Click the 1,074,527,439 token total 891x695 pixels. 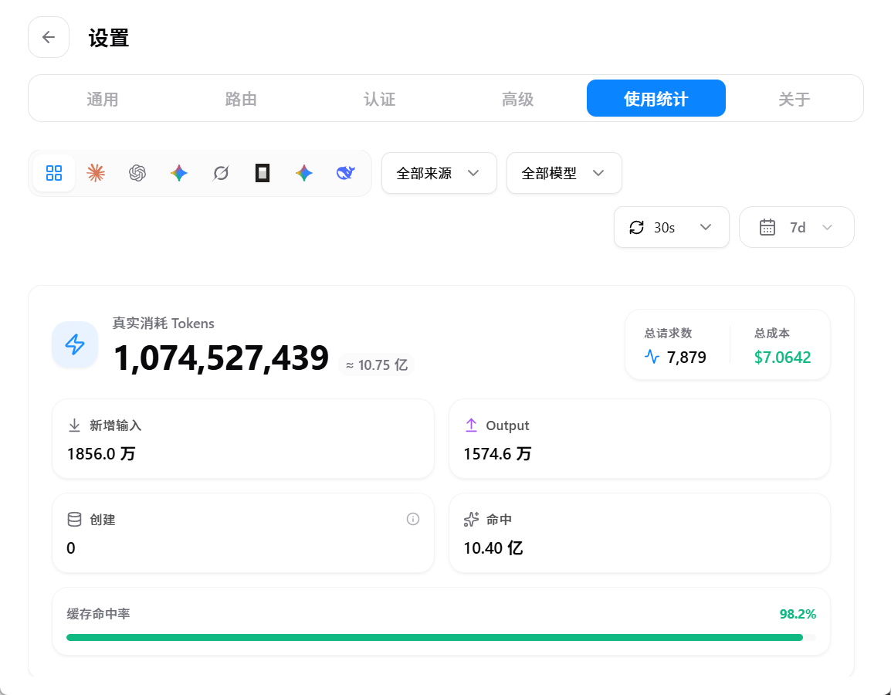point(221,358)
